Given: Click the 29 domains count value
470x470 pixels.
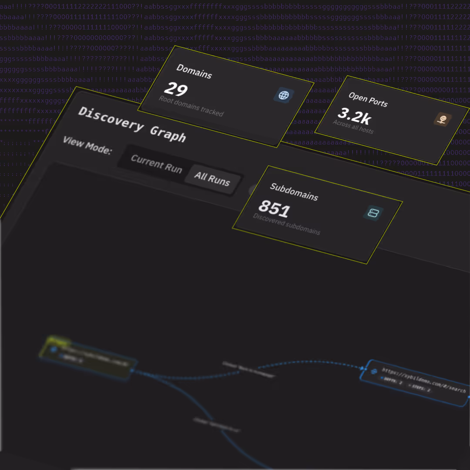Looking at the screenshot, I should pos(176,89).
